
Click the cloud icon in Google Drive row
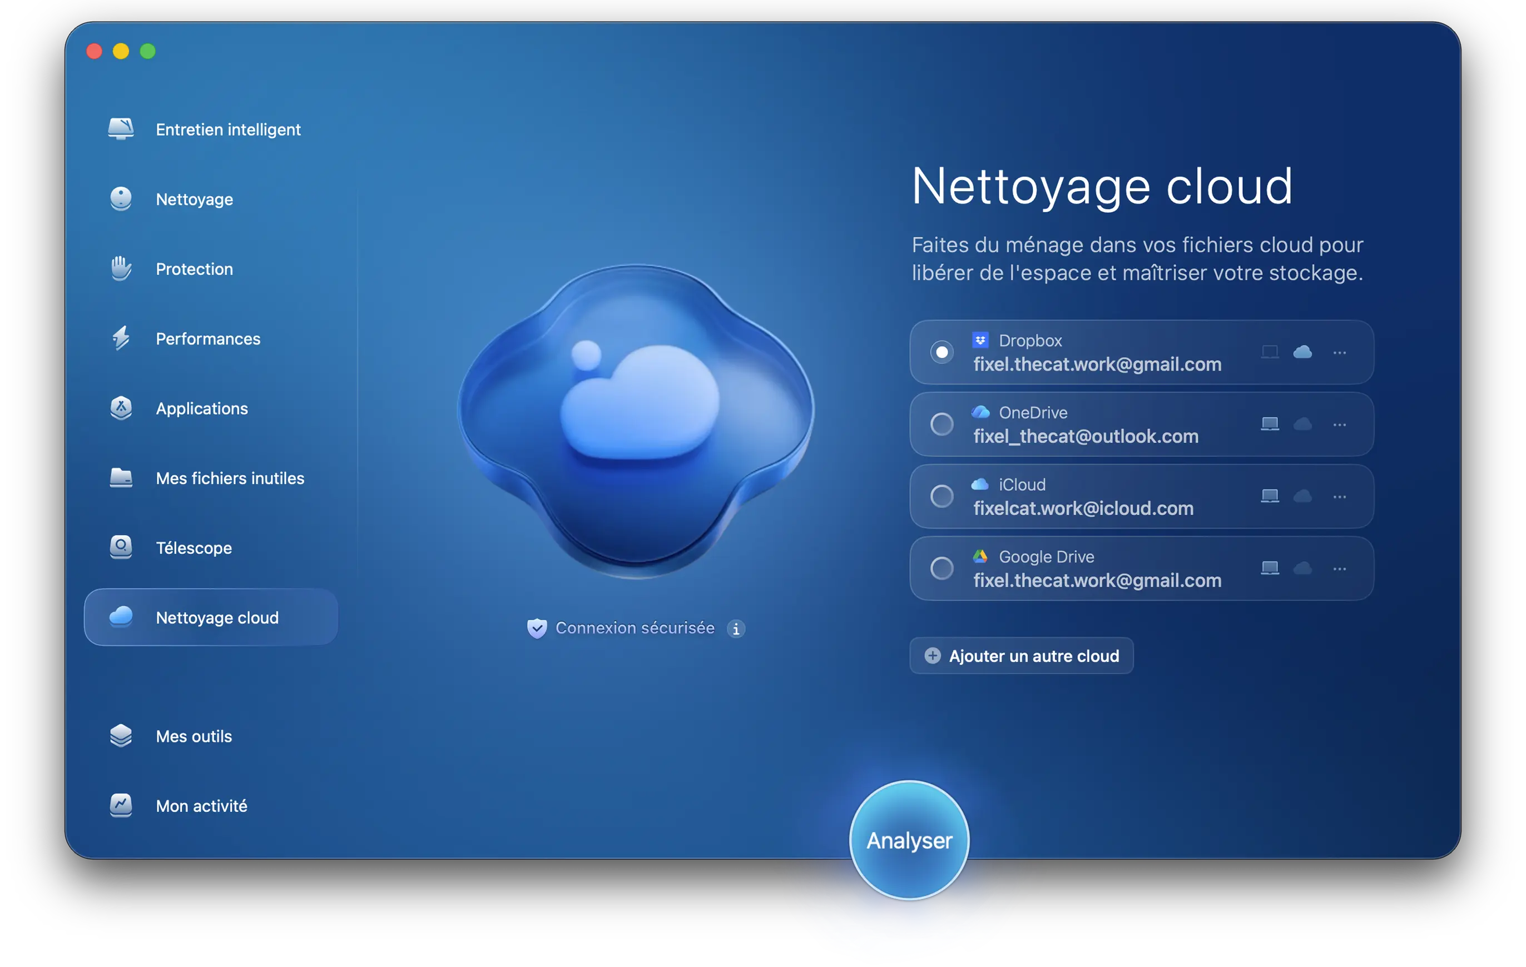(x=1302, y=568)
